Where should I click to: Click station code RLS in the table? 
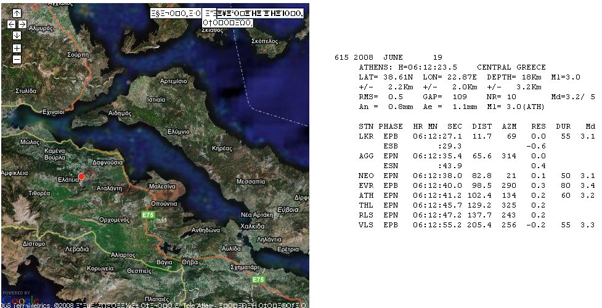point(366,215)
